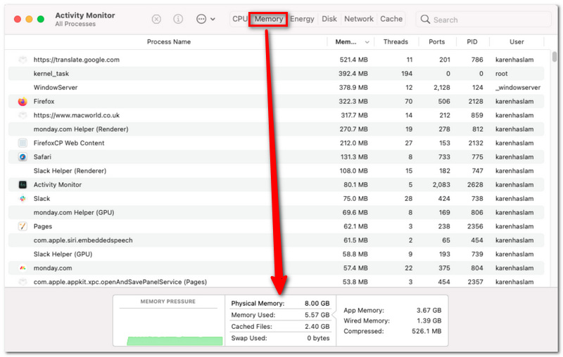This screenshot has width=563, height=357.
Task: Click the vertical scrollbar thumb
Action: point(555,57)
